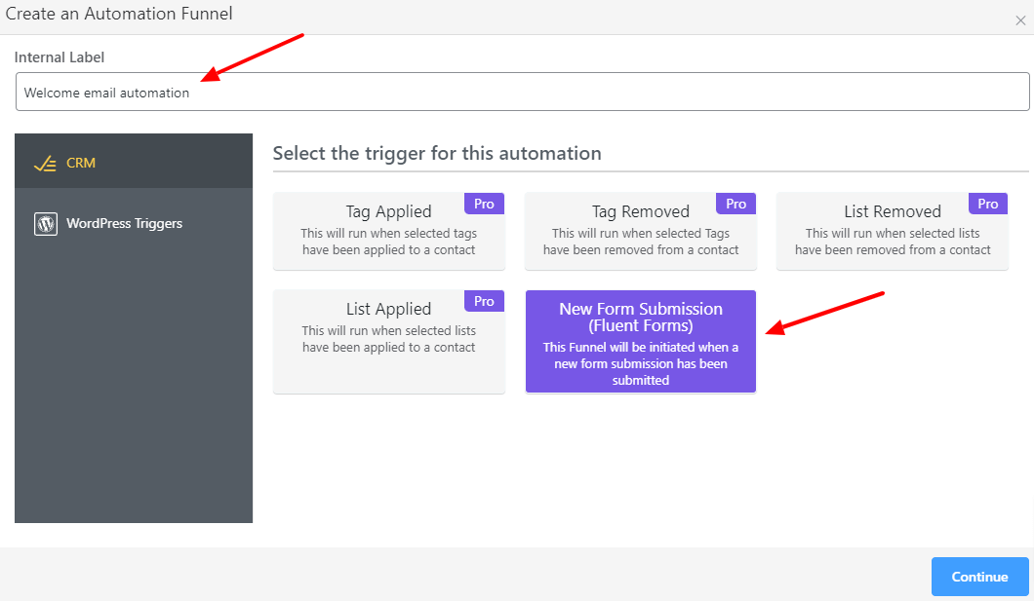Click 'This will run when selected lists have been removed' text
1034x601 pixels.
[x=893, y=242]
